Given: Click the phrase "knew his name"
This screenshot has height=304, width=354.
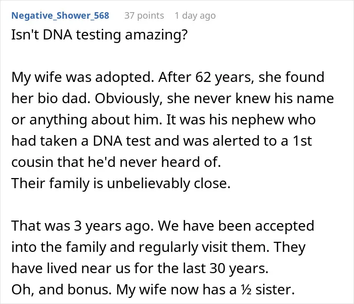Looking at the screenshot, I should coord(284,99).
